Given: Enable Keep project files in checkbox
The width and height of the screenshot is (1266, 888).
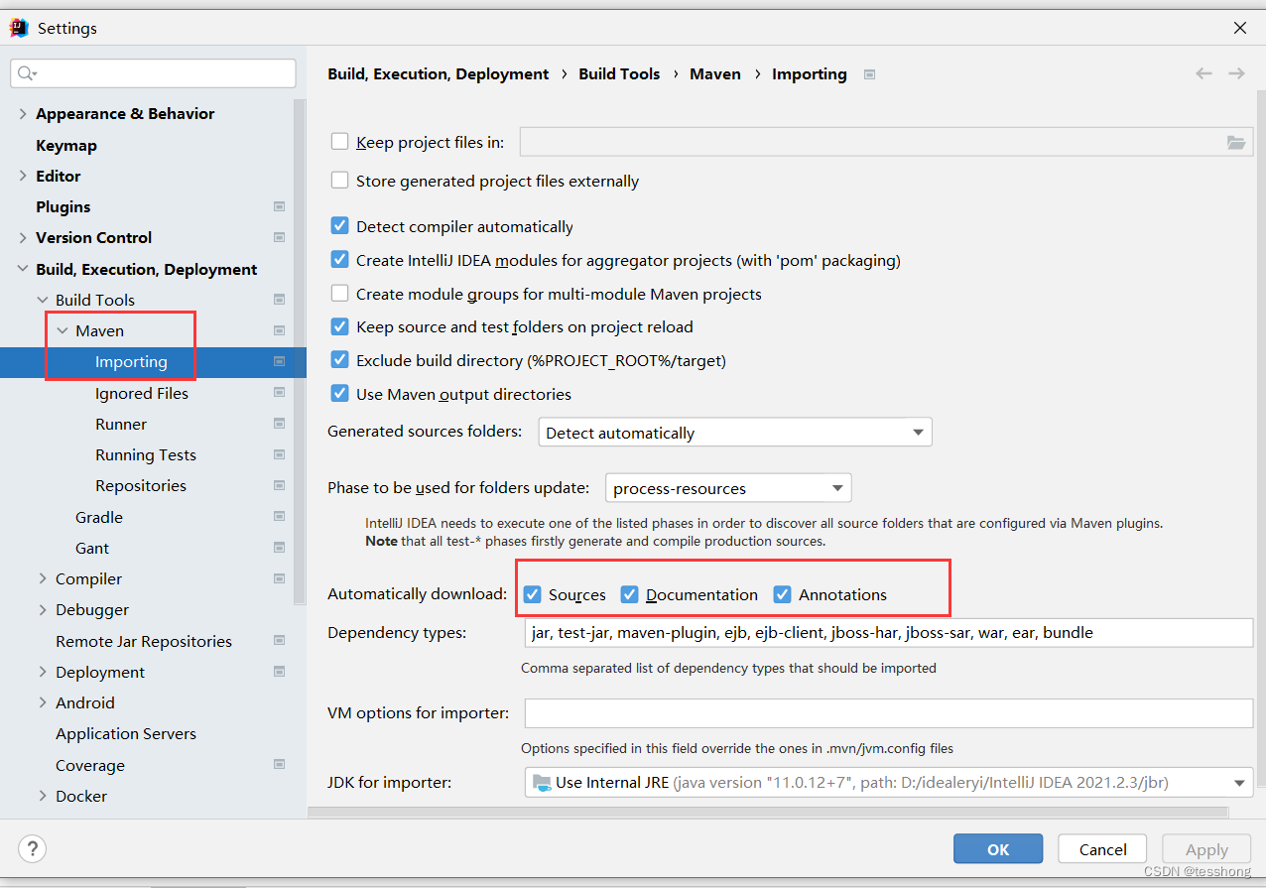Looking at the screenshot, I should 340,142.
